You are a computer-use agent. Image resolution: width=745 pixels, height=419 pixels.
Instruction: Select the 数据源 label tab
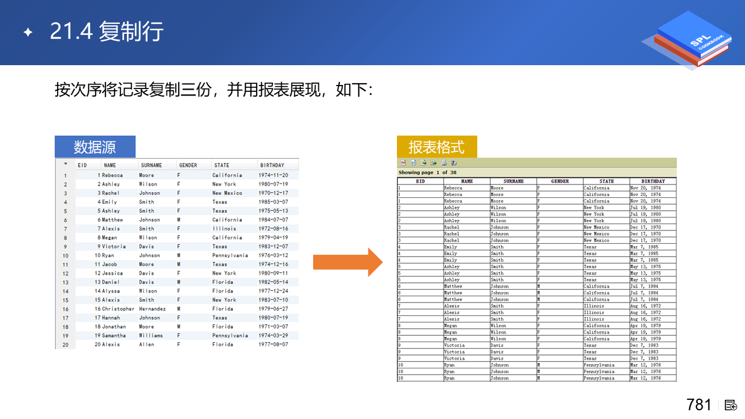pyautogui.click(x=95, y=147)
